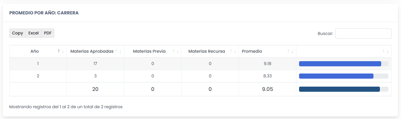Select the 9.18 average cell
Viewport: 401px width, 119px height.
(x=267, y=64)
